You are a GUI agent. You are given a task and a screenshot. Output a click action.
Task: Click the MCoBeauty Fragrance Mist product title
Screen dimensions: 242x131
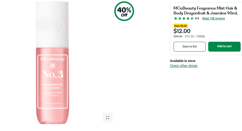205,11
